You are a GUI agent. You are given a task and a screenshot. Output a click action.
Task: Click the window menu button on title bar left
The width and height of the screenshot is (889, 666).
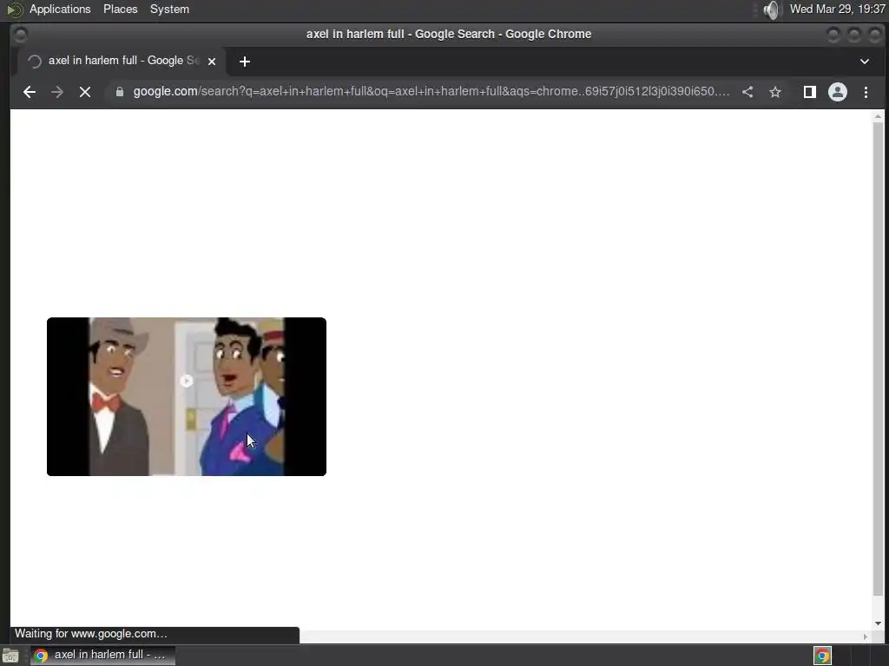coord(21,35)
